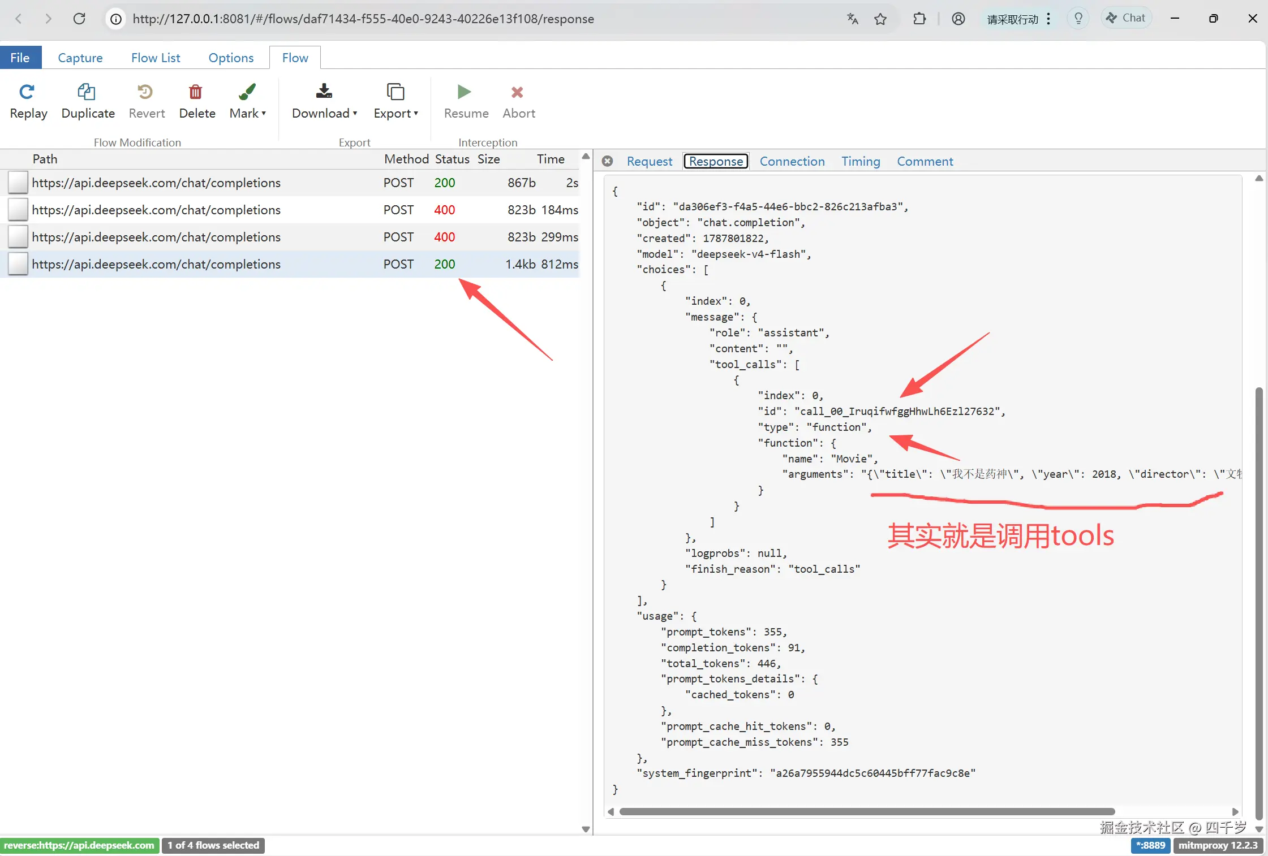Check the box for 867b flow
This screenshot has height=856, width=1268.
point(18,183)
